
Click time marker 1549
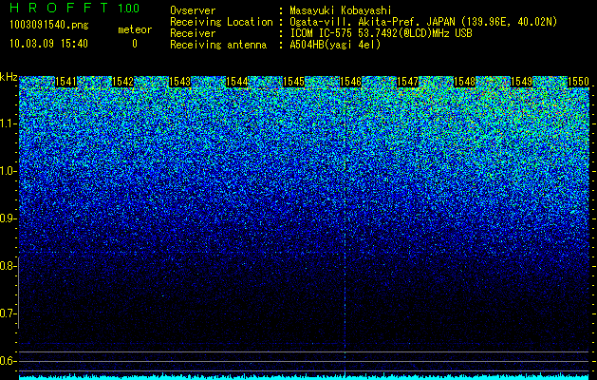(x=521, y=82)
